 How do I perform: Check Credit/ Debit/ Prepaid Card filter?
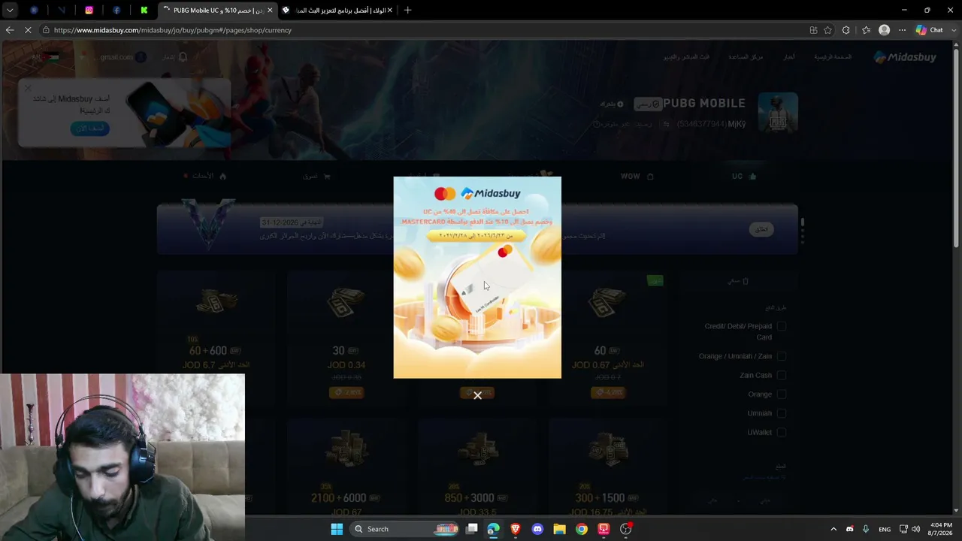[x=782, y=326]
